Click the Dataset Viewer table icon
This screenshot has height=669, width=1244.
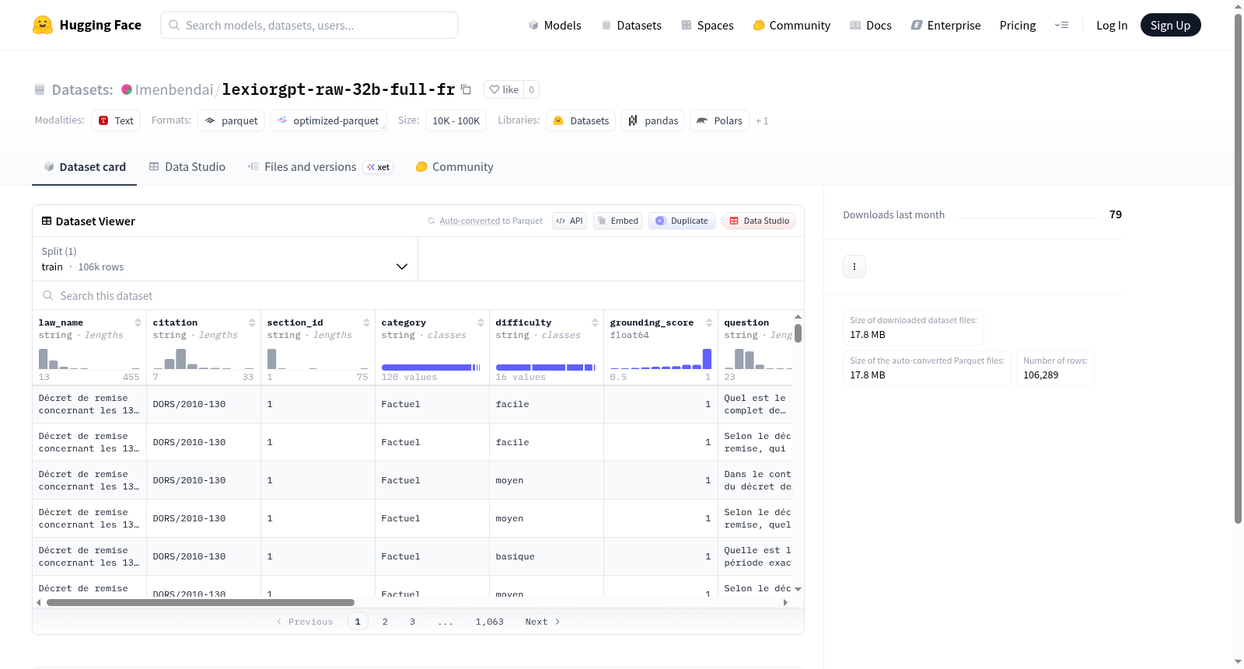pyautogui.click(x=47, y=221)
